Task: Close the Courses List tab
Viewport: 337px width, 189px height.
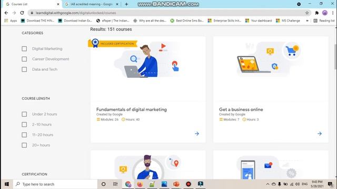Action: coord(58,4)
